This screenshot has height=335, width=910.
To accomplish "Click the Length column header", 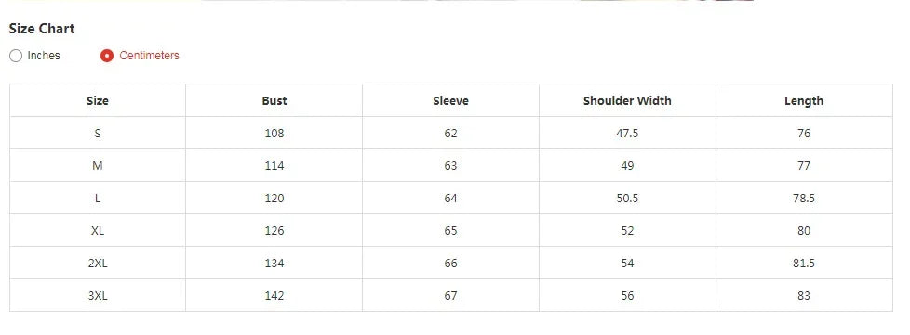I will [804, 100].
